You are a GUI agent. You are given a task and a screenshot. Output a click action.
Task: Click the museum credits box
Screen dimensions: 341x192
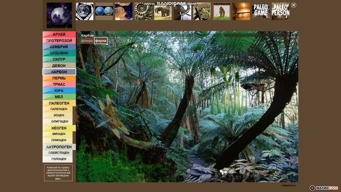[58, 173]
